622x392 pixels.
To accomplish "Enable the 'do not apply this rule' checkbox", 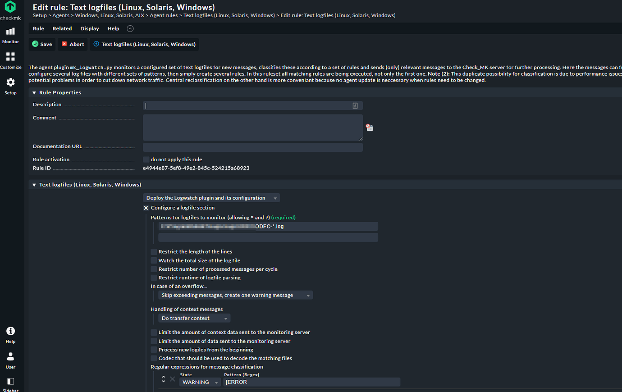I will [146, 159].
